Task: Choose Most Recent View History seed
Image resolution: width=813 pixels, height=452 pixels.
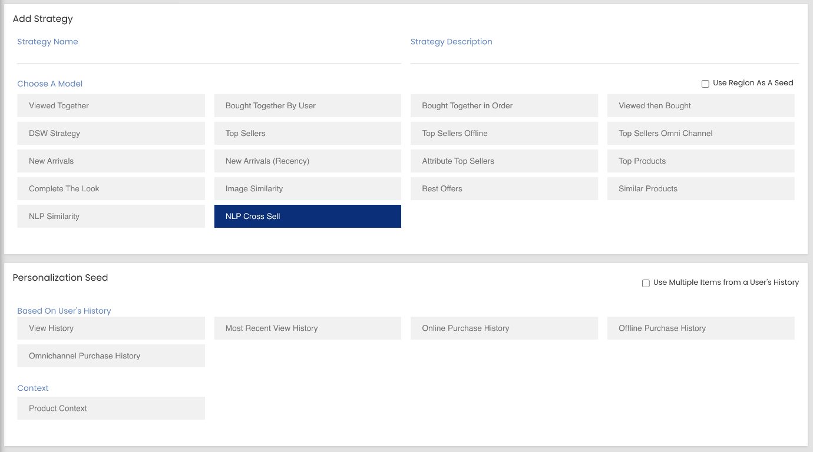Action: tap(308, 328)
